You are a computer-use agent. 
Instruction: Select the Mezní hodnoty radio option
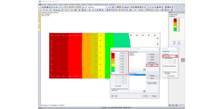(x=163, y=58)
